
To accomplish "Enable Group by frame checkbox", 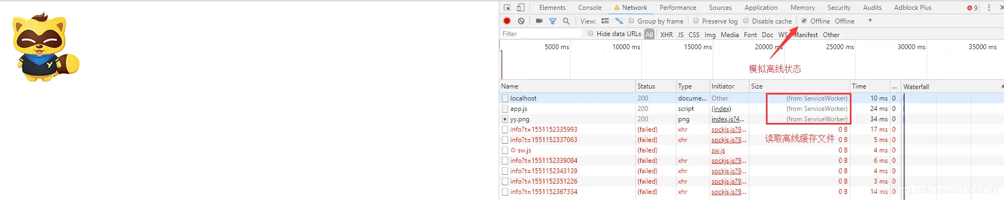I will click(631, 21).
